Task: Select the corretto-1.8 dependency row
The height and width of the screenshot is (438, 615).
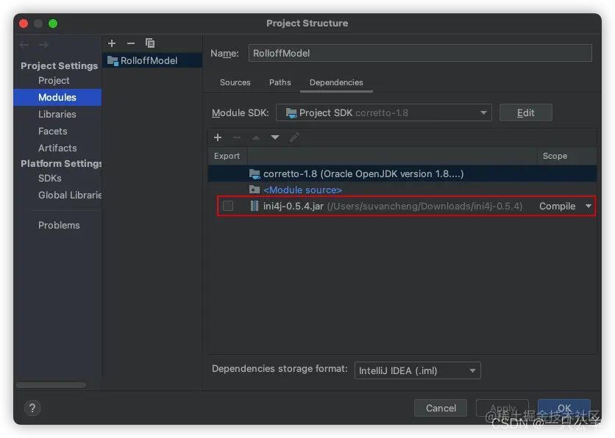Action: click(402, 173)
